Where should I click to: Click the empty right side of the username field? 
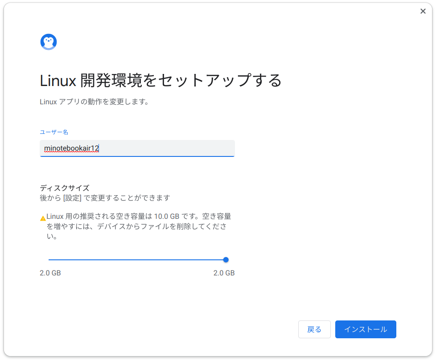pyautogui.click(x=167, y=148)
